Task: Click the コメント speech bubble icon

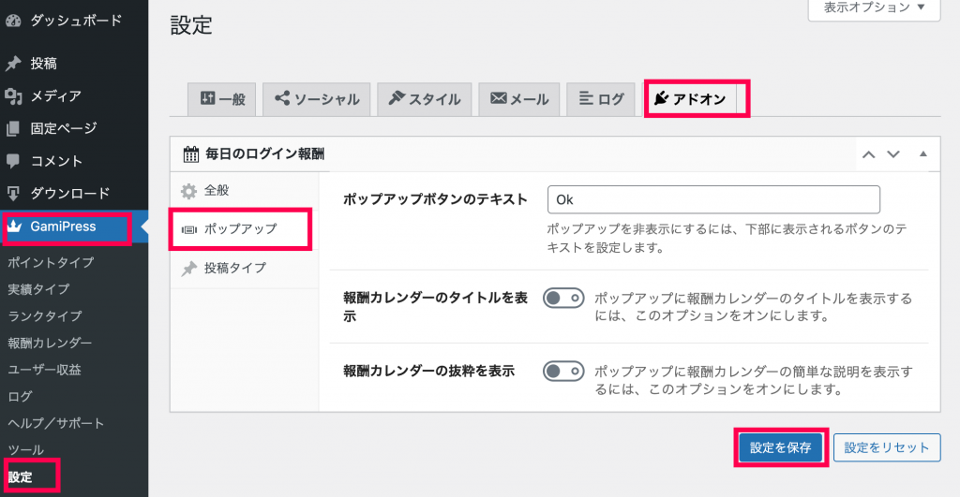Action: [13, 161]
